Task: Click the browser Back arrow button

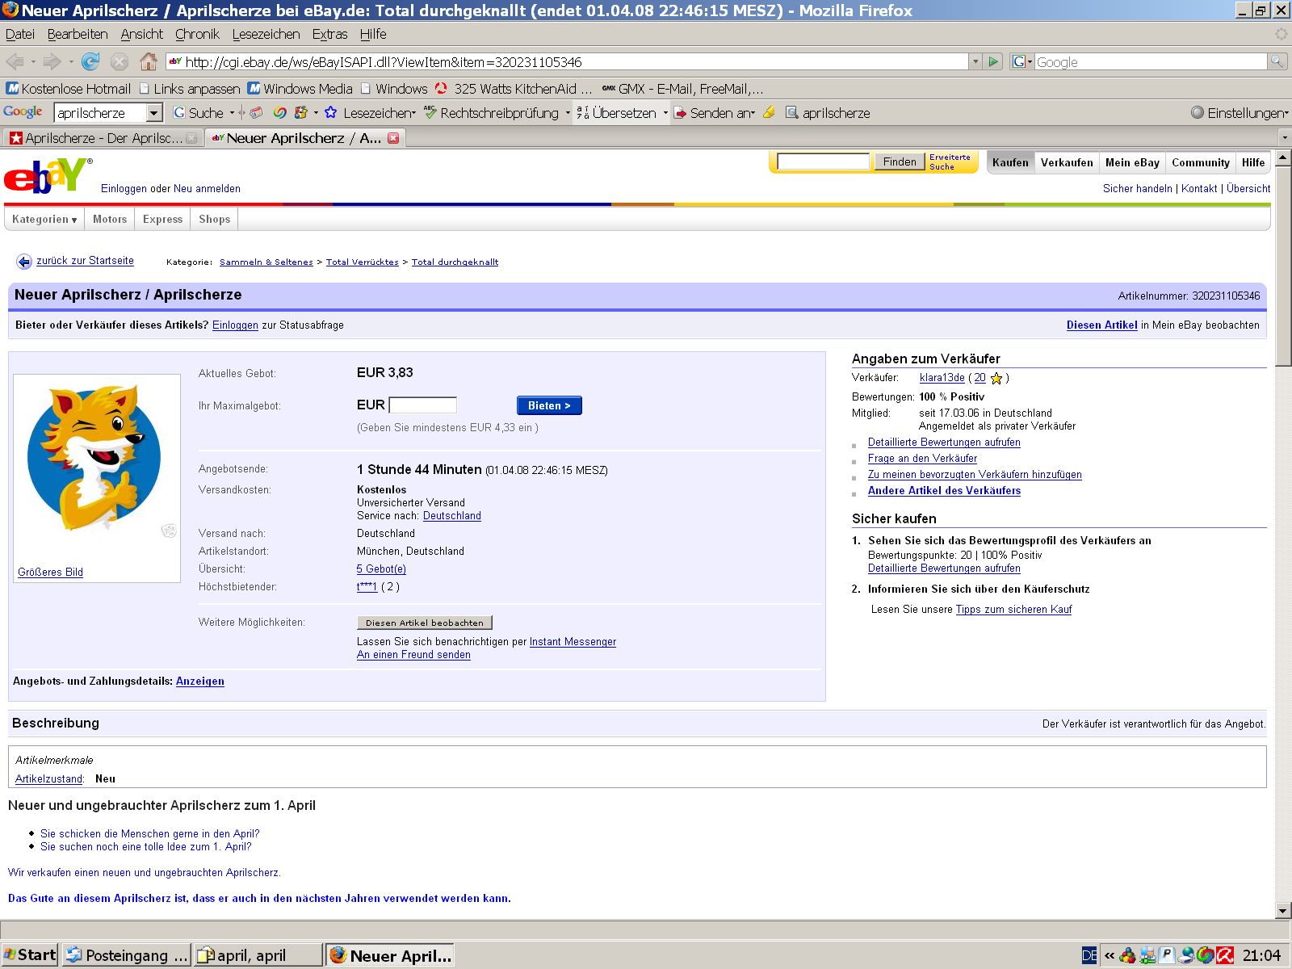Action: [15, 61]
